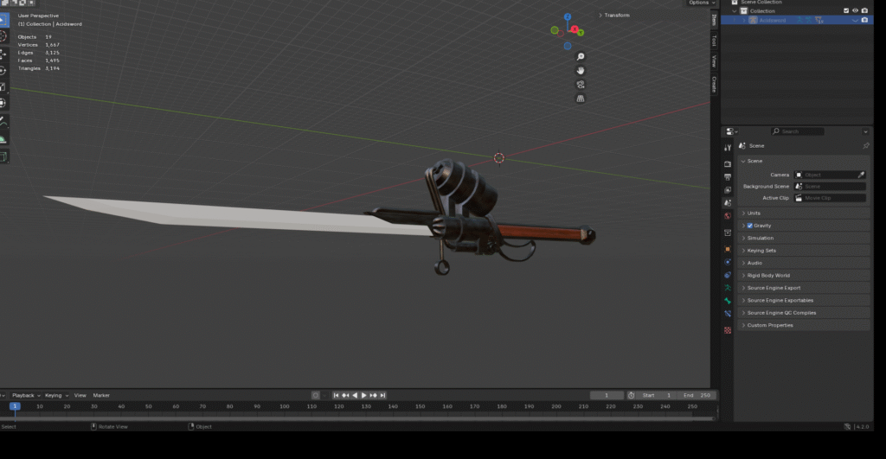Screen dimensions: 886x459
Task: Open the Playback dropdown in timeline
Action: pyautogui.click(x=26, y=395)
